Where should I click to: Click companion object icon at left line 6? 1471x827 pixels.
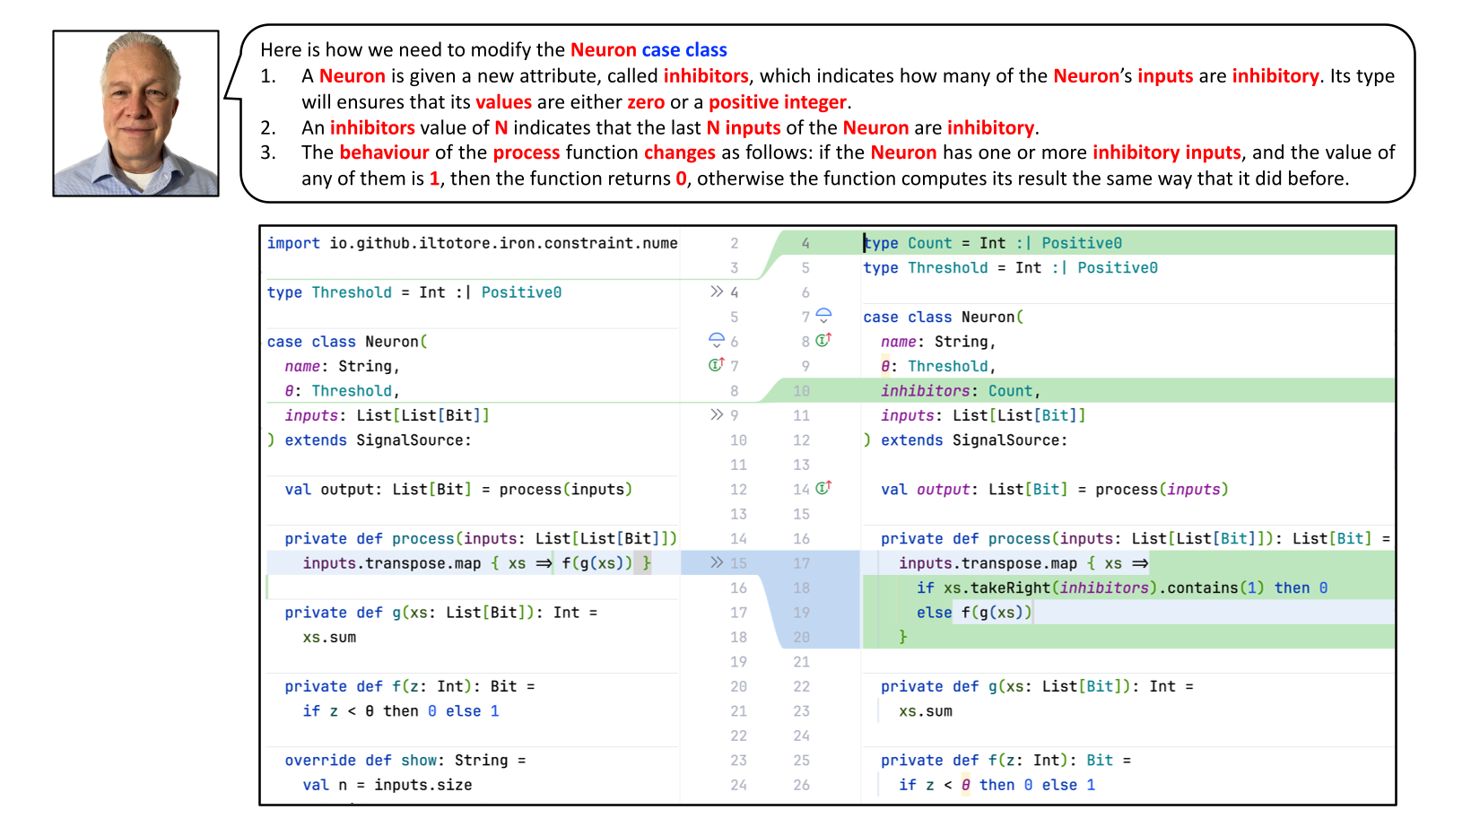pyautogui.click(x=716, y=340)
